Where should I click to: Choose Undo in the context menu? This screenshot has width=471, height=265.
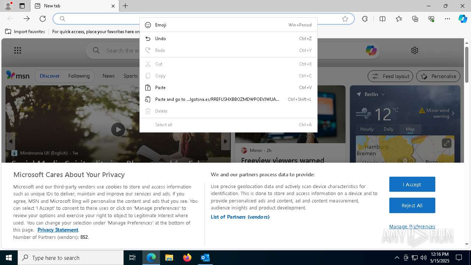tap(229, 39)
